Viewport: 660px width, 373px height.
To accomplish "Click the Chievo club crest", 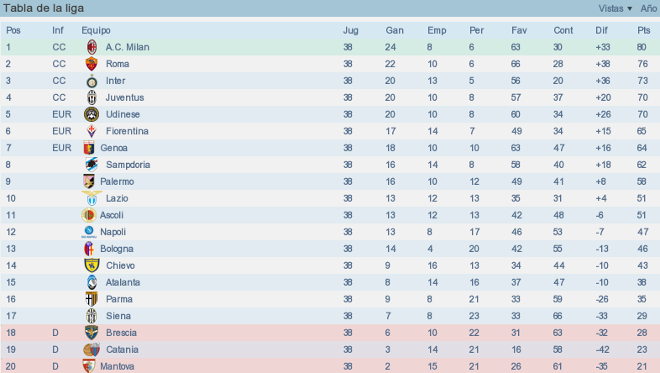I will point(92,265).
